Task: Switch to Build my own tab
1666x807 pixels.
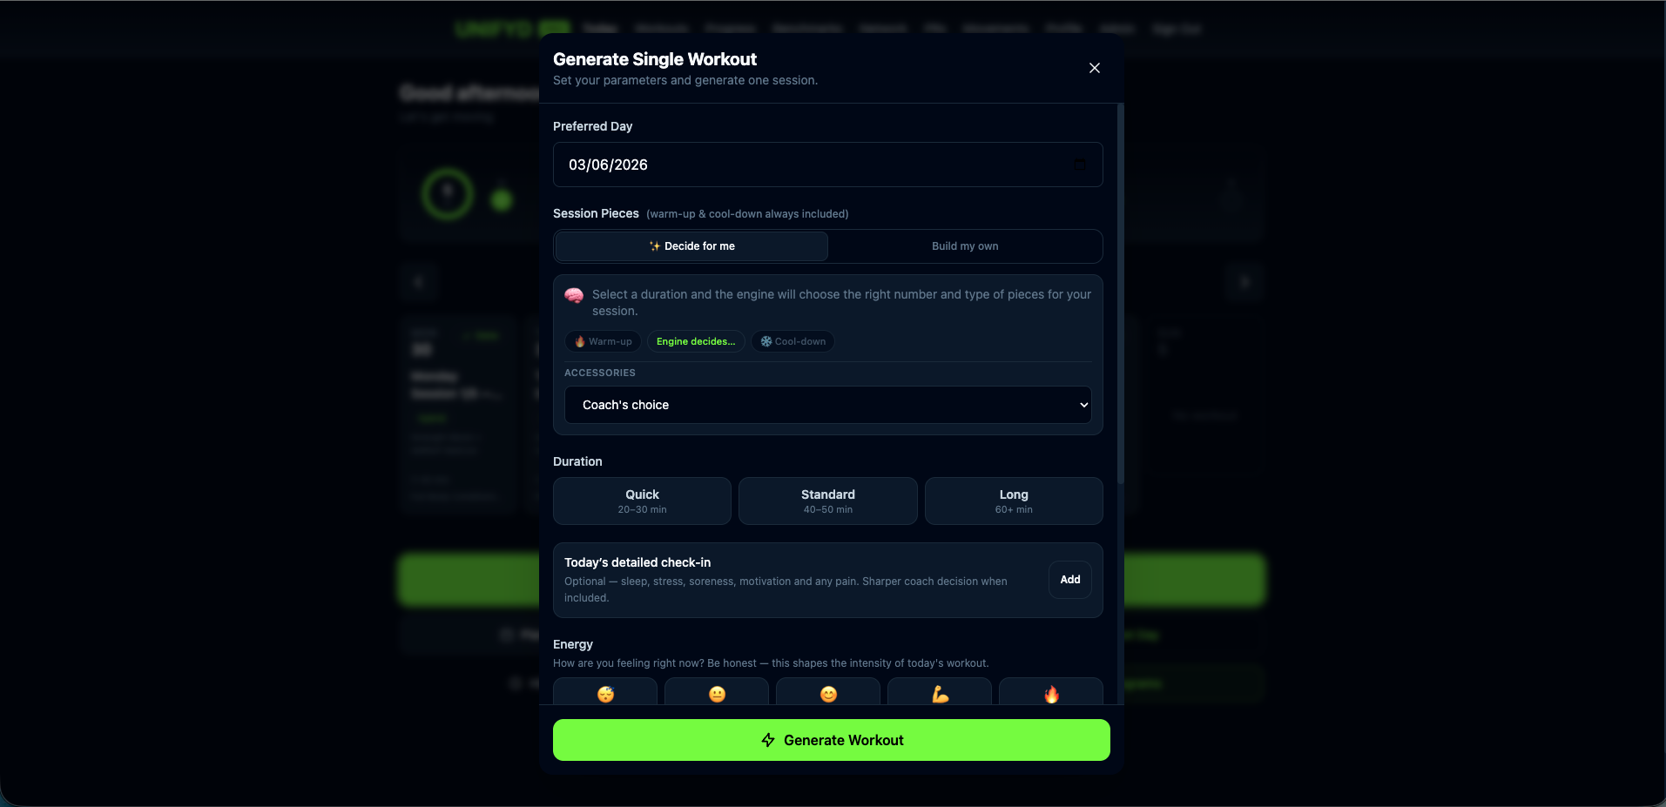Action: (965, 246)
